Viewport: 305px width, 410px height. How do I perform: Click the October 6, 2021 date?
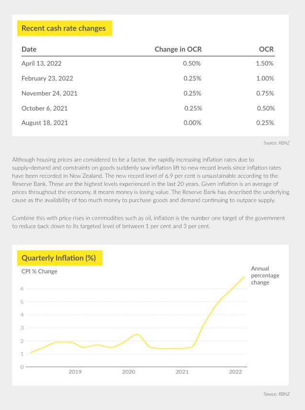[45, 108]
